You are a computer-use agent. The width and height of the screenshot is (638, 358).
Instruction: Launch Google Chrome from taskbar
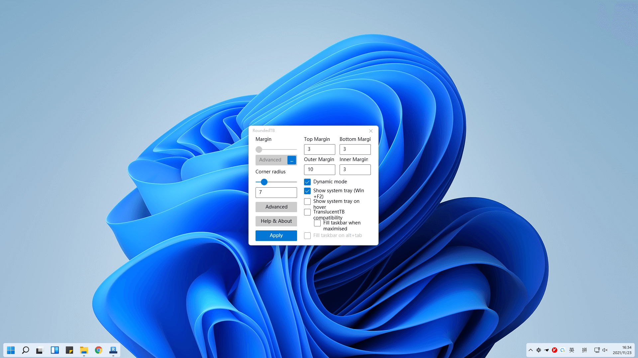coord(99,350)
